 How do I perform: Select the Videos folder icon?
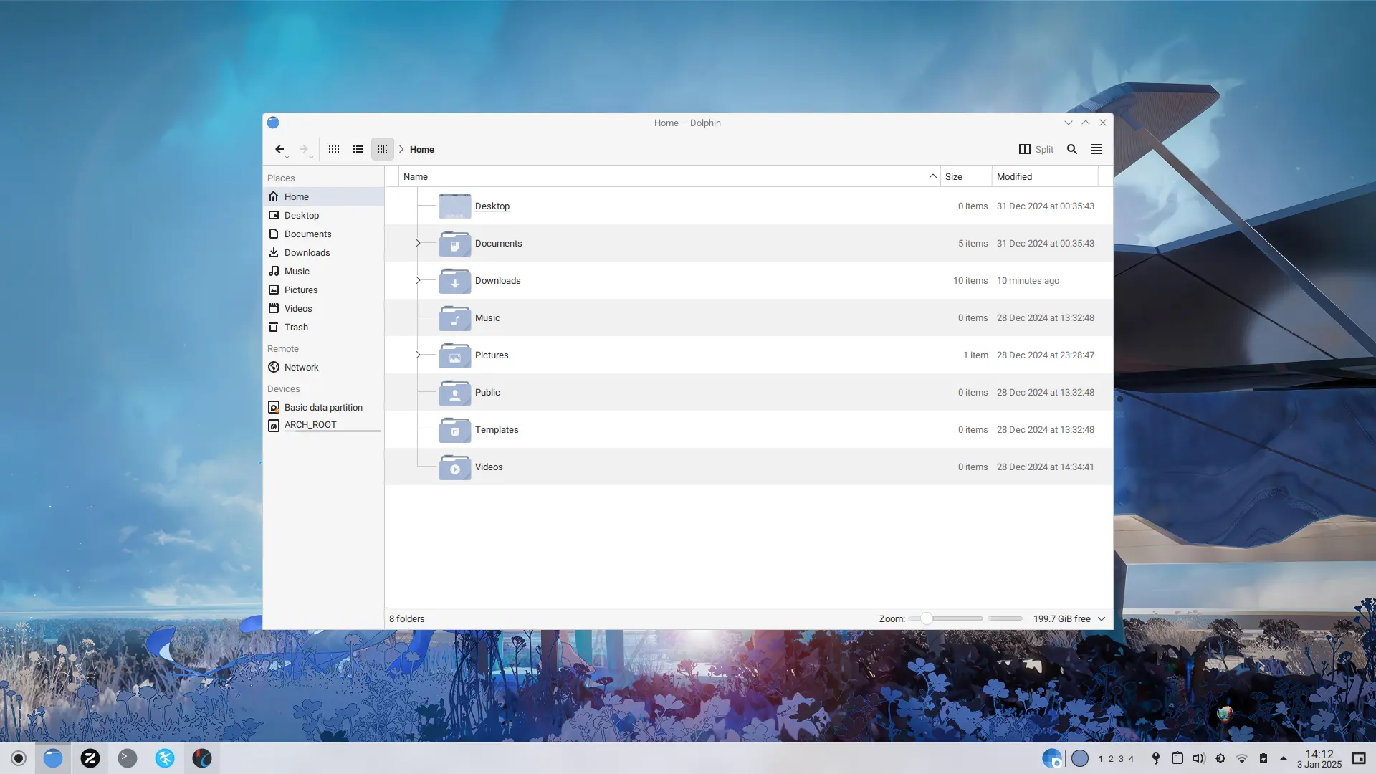coord(454,467)
